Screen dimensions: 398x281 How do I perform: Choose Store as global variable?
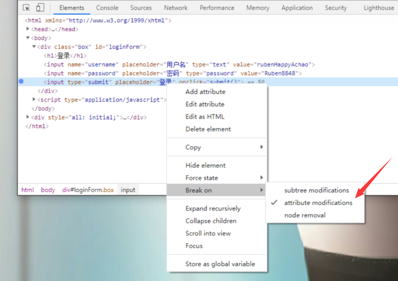[x=220, y=264]
